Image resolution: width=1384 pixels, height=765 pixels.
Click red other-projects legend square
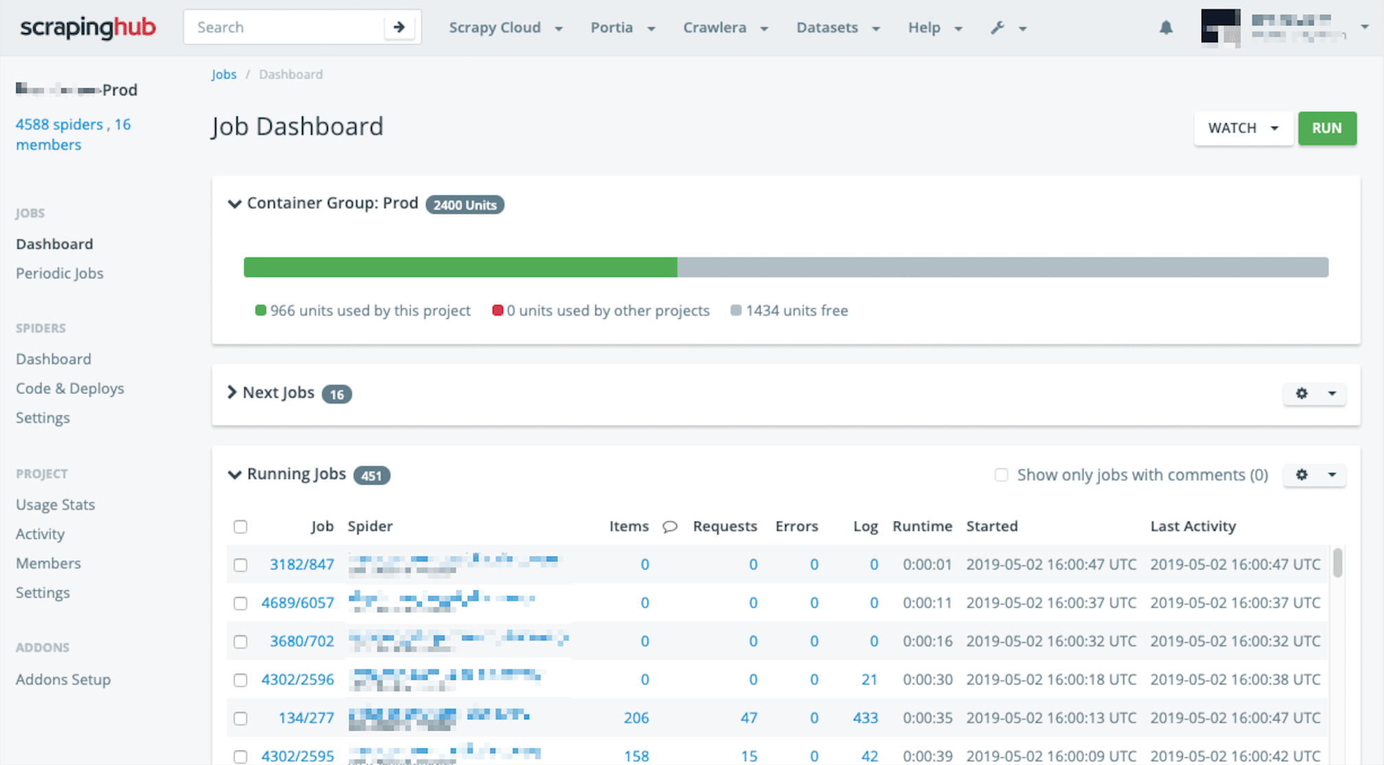(x=498, y=311)
